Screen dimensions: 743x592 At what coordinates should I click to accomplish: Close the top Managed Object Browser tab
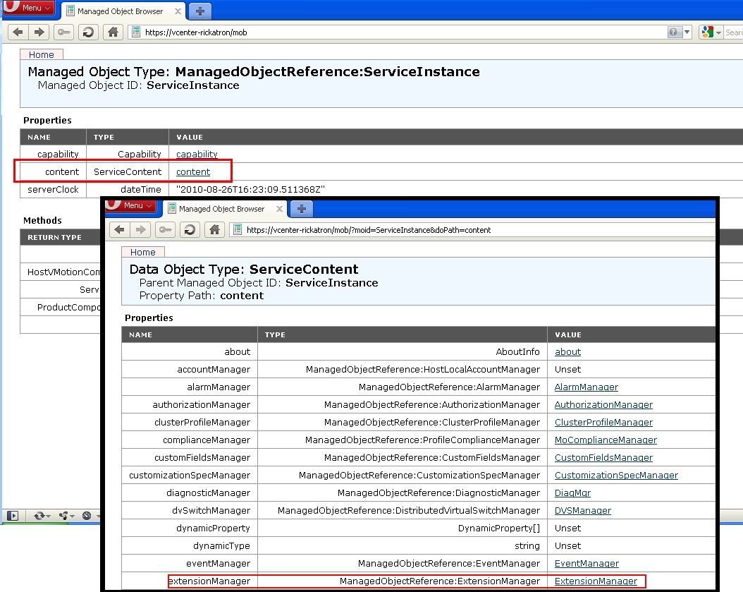177,11
